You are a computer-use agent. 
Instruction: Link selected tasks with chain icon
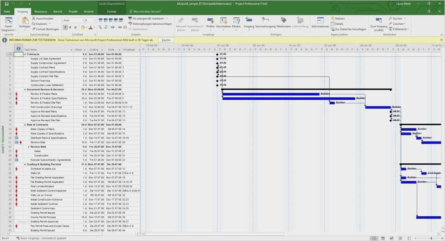click(120, 27)
